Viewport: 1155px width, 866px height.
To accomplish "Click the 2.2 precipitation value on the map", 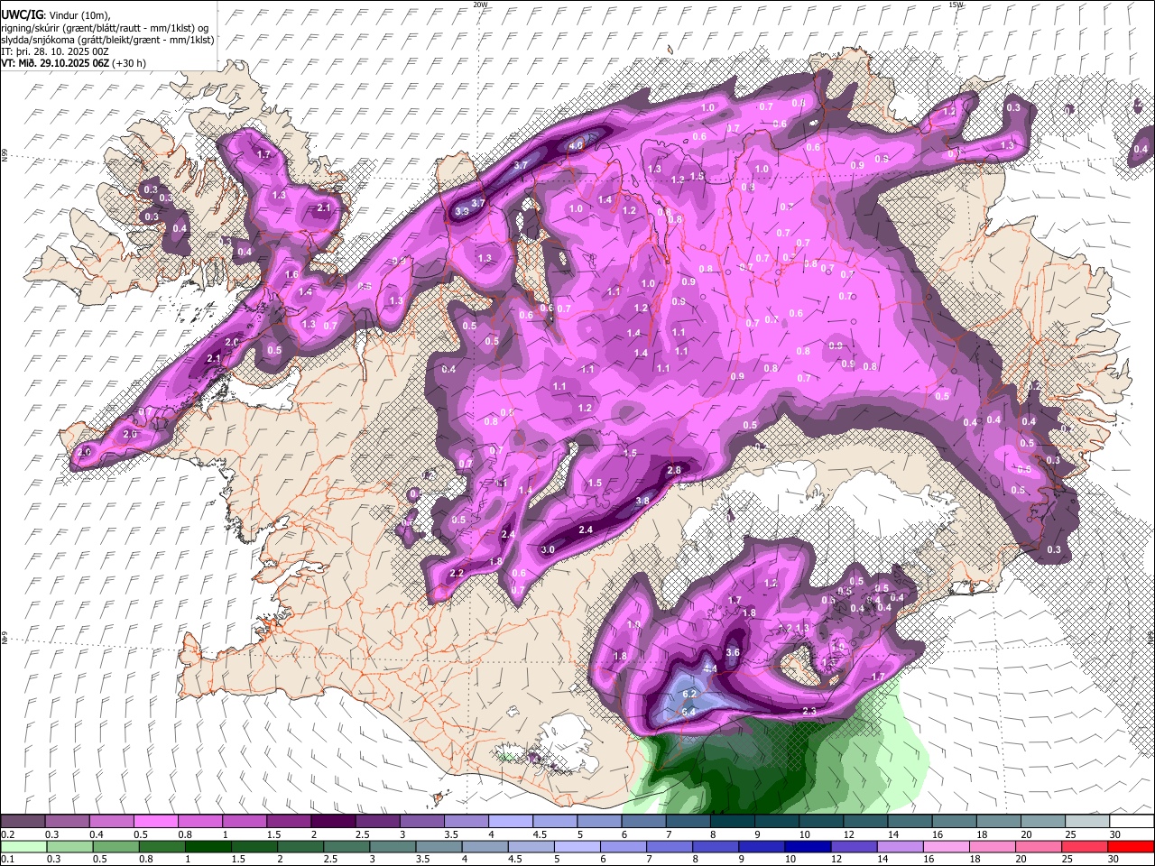I will point(456,573).
